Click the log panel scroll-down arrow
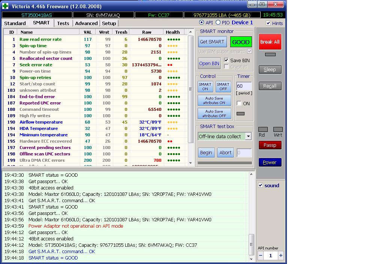This screenshot has height=264, width=384. click(x=251, y=259)
